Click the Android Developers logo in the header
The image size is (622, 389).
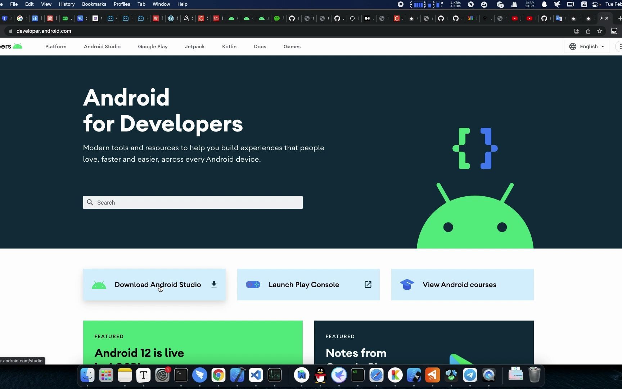(x=11, y=46)
